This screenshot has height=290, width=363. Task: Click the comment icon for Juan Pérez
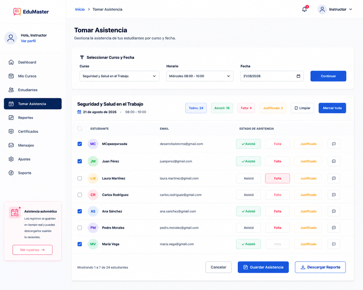(x=334, y=161)
